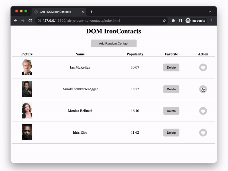Image resolution: width=228 pixels, height=171 pixels.
Task: Click the heart icon in Ian McKellen's row
Action: (x=203, y=68)
